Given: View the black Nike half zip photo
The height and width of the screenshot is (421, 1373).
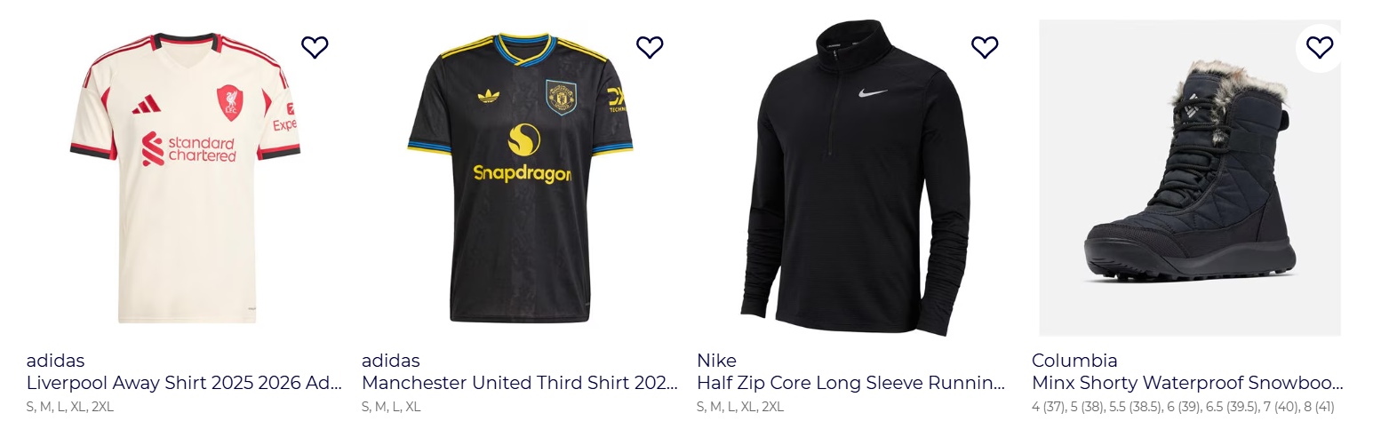Looking at the screenshot, I should (x=855, y=178).
